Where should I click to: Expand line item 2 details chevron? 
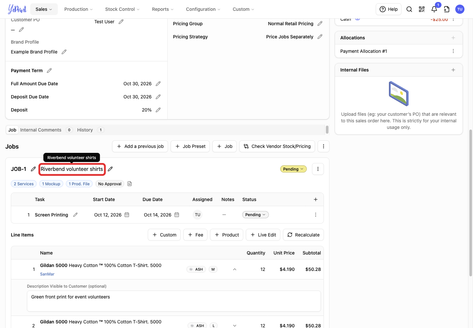click(235, 326)
